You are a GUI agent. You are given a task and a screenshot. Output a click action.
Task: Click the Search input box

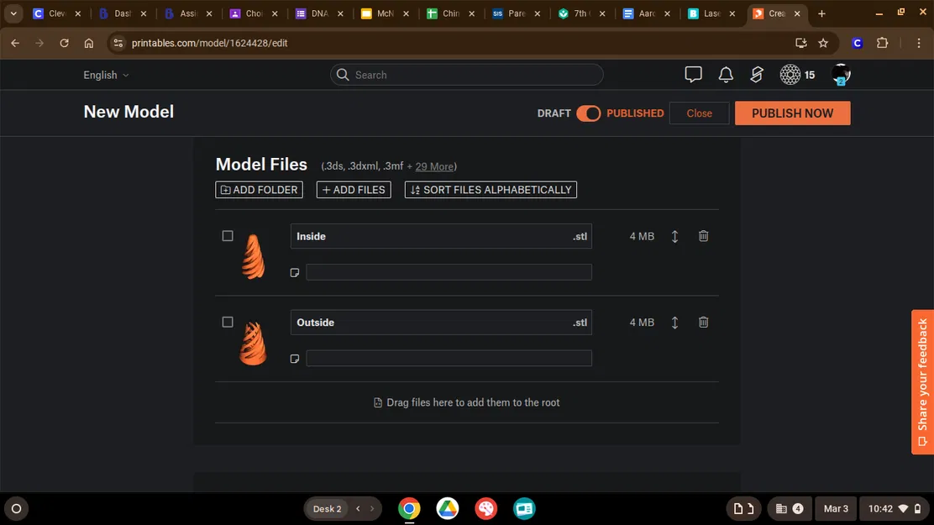[x=466, y=75]
